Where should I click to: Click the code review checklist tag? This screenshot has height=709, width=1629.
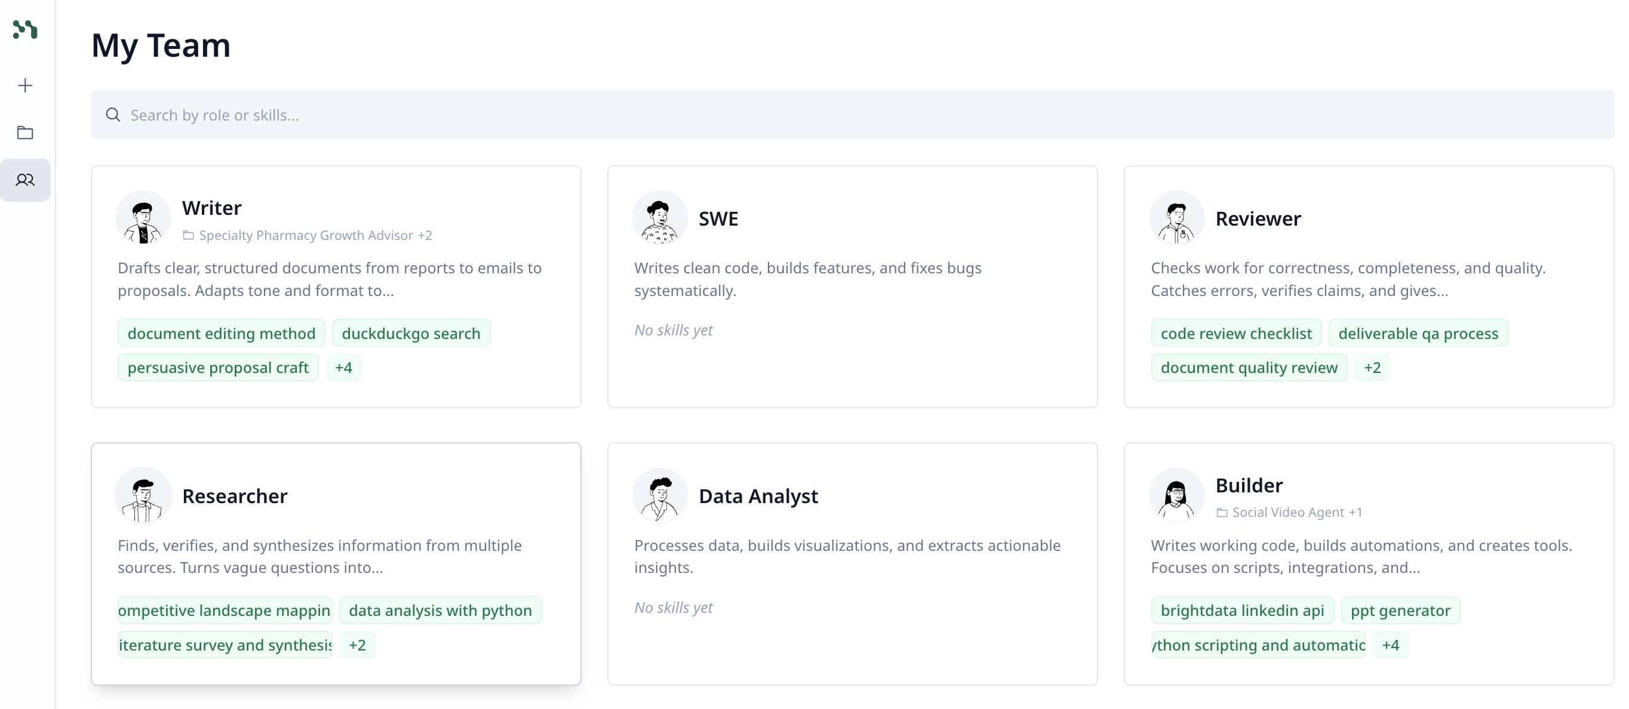tap(1235, 333)
